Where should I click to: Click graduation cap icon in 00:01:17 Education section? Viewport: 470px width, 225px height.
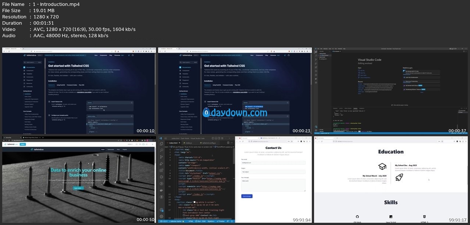click(x=382, y=166)
